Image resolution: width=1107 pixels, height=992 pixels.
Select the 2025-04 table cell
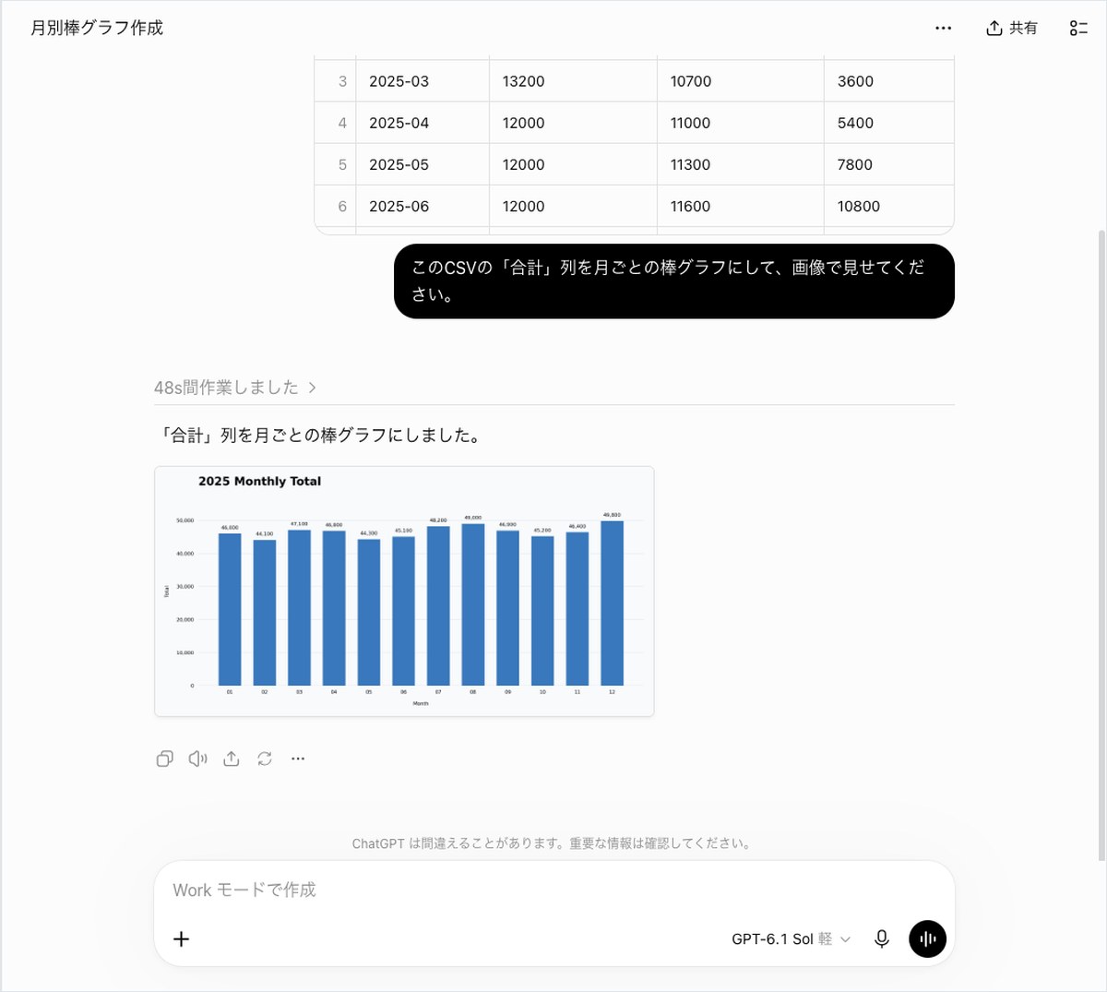point(423,123)
